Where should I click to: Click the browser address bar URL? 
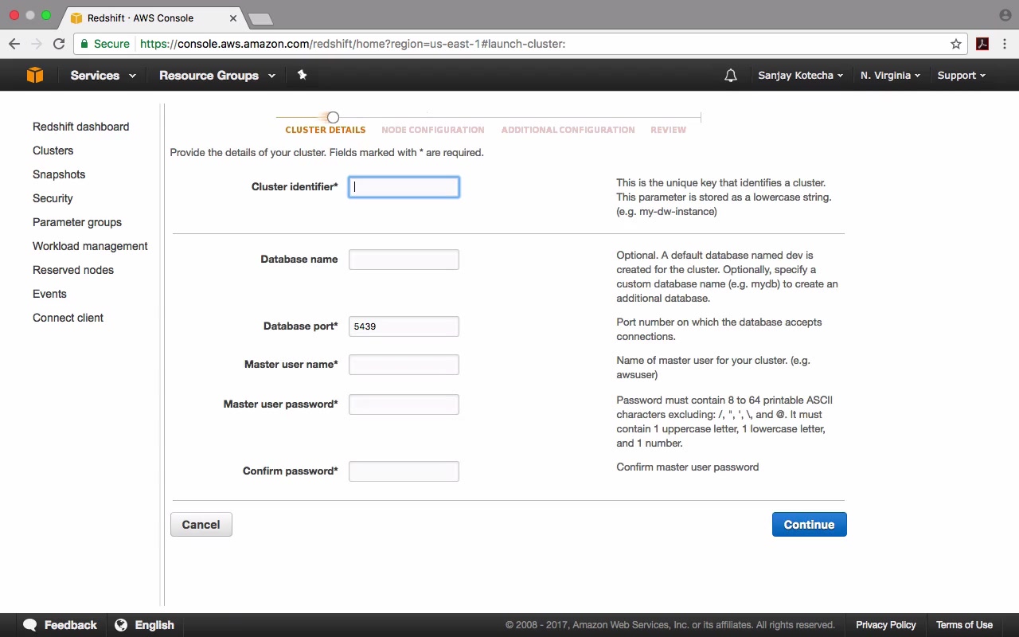point(353,44)
